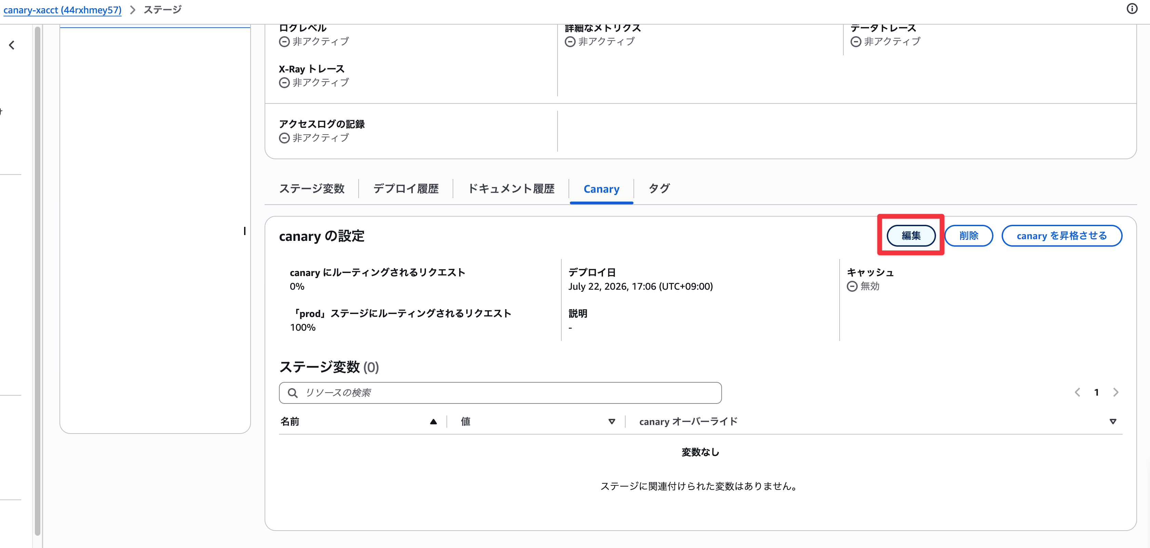Screen dimensions: 1150x548
Task: Click the search magnifier icon in the resource search
Action: coord(293,393)
